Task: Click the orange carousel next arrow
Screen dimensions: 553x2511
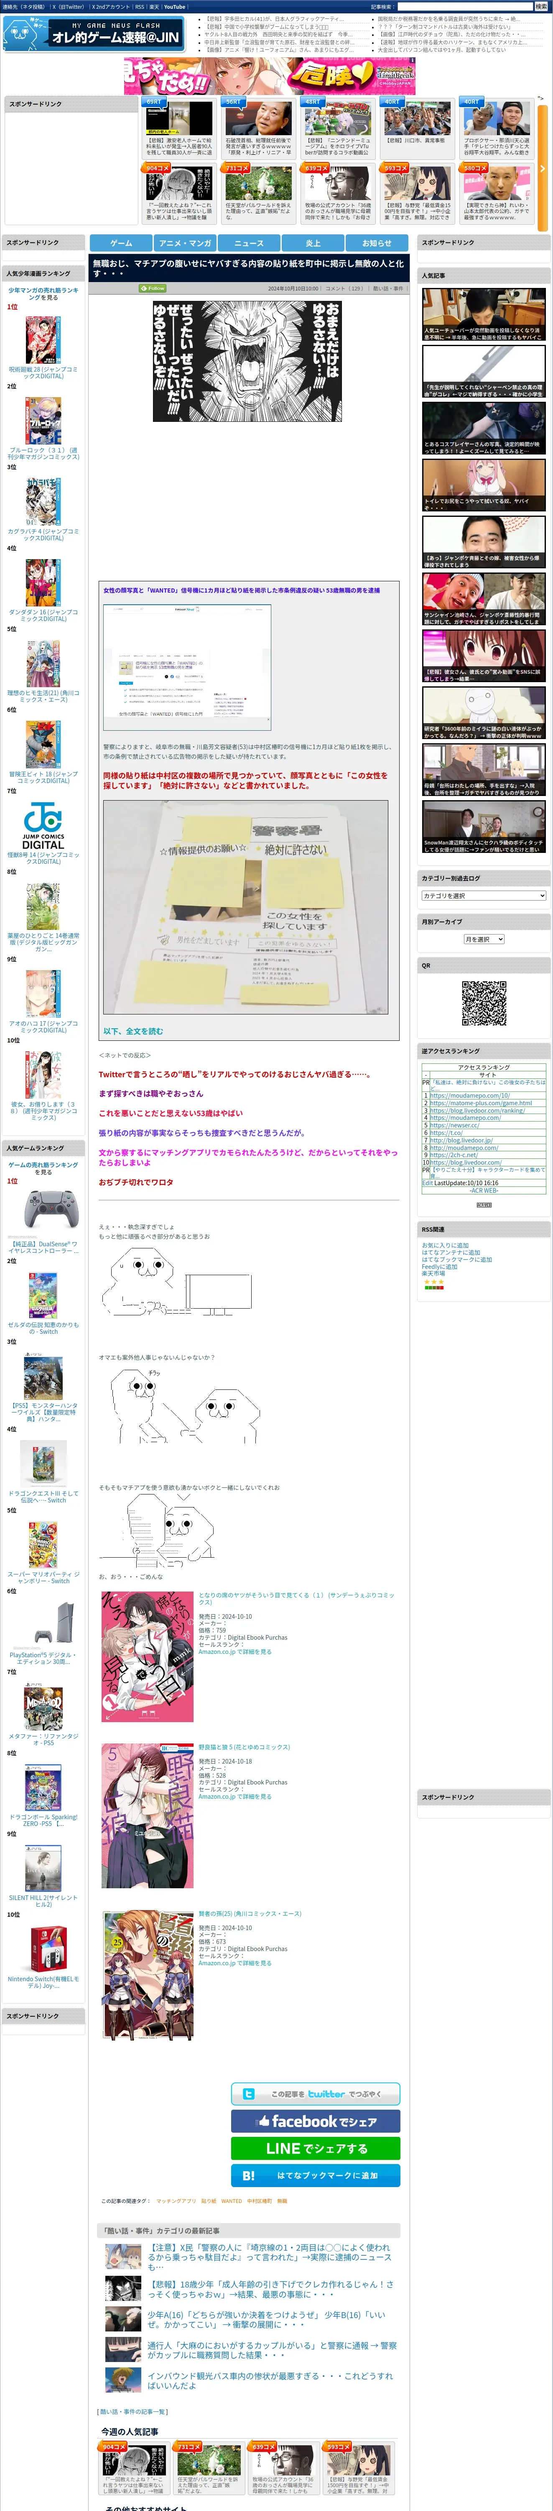Action: tap(542, 169)
